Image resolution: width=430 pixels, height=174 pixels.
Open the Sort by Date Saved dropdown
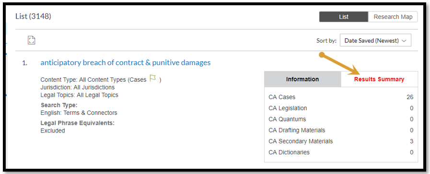click(x=375, y=41)
